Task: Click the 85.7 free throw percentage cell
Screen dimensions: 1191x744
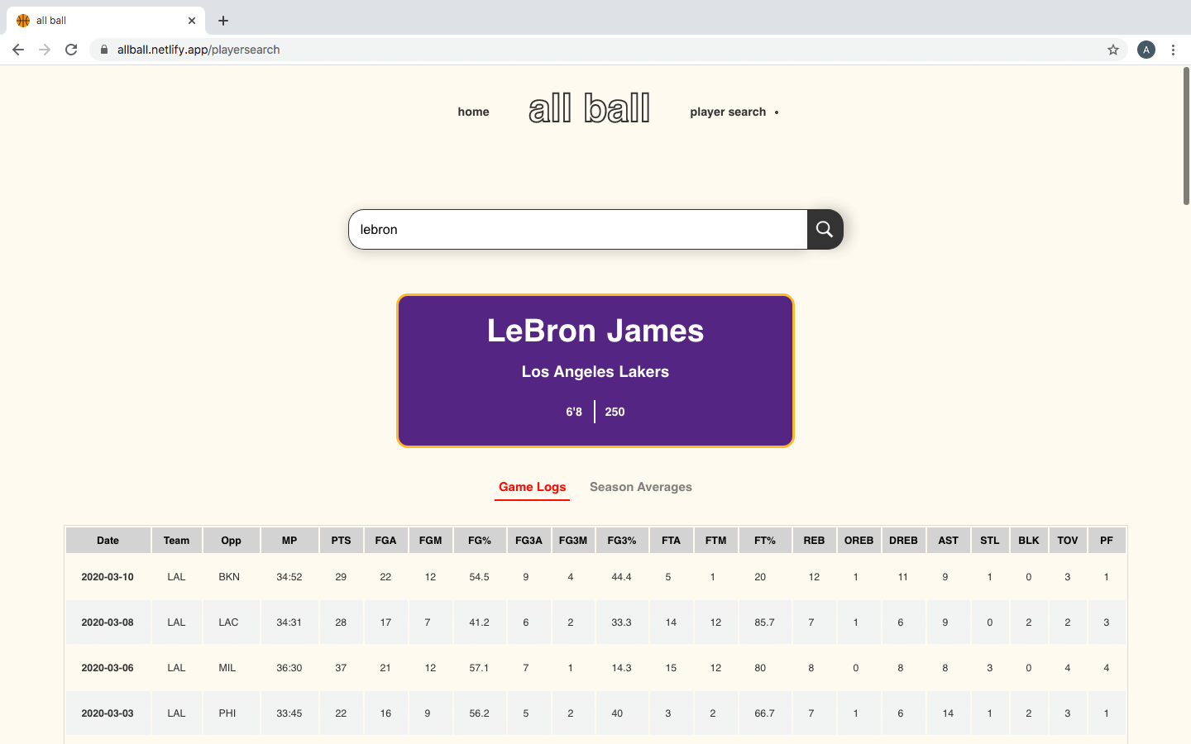Action: pos(765,622)
